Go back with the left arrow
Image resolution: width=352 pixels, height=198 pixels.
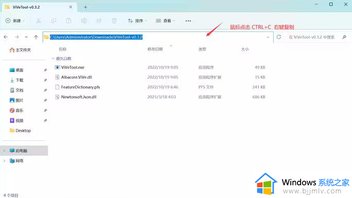[x=6, y=37]
